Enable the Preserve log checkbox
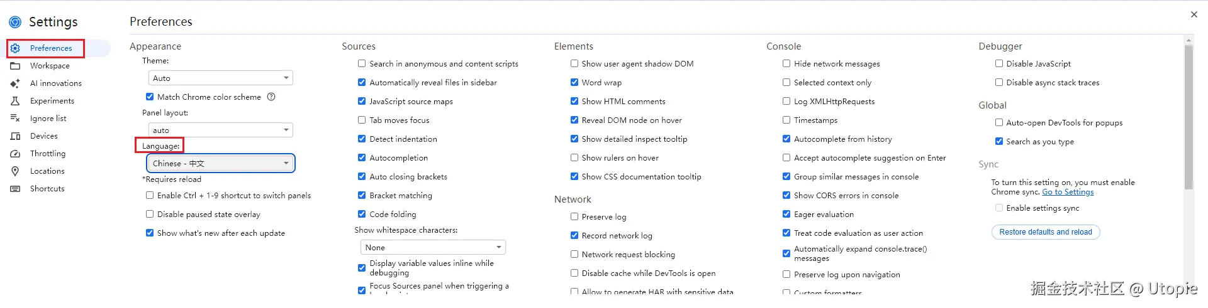The width and height of the screenshot is (1208, 308). click(x=574, y=217)
